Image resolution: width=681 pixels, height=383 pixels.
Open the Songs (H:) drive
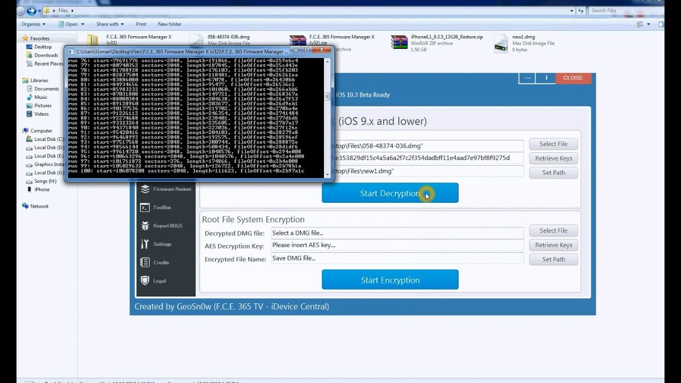(41, 181)
